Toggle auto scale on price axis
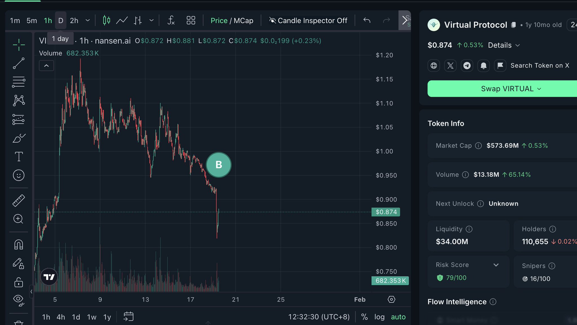The height and width of the screenshot is (325, 577). point(398,317)
